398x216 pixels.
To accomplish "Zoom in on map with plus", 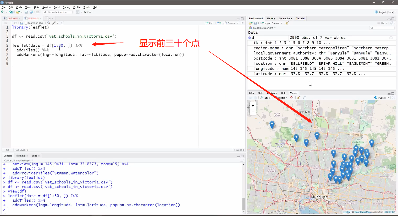I will [x=253, y=106].
